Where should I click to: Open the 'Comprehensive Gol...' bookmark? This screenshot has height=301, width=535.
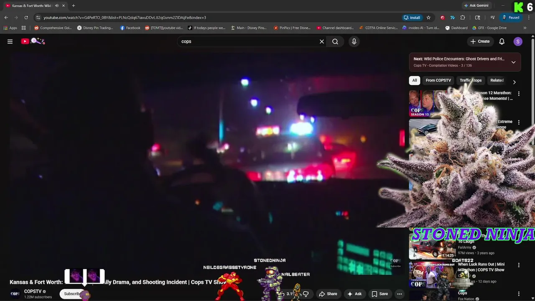pos(53,28)
